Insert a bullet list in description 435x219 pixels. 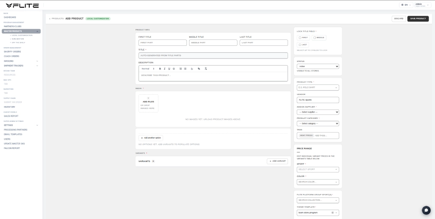[185, 69]
